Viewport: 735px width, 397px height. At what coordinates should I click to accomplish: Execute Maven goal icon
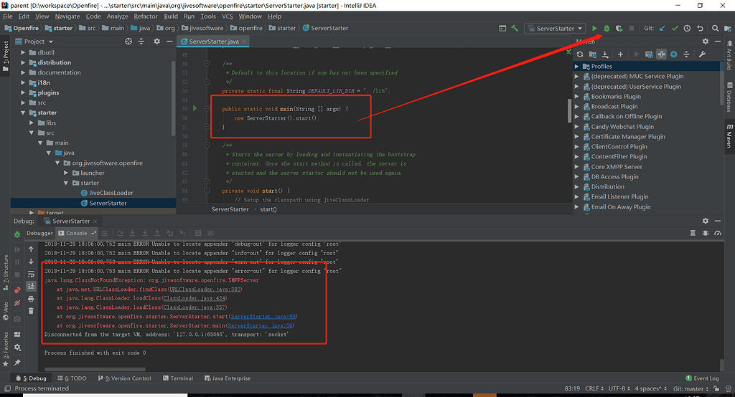pyautogui.click(x=649, y=54)
